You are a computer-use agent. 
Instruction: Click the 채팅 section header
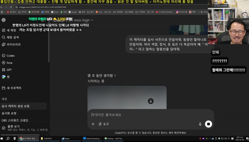(x=4, y=99)
